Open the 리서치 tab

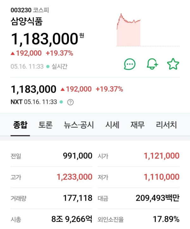[x=166, y=125]
